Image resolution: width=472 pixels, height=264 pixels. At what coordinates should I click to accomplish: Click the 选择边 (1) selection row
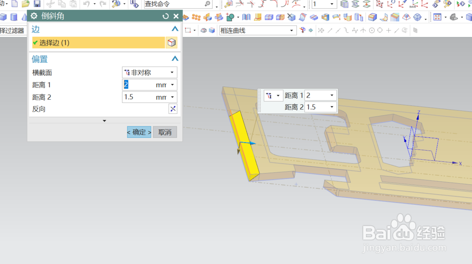[x=99, y=43]
